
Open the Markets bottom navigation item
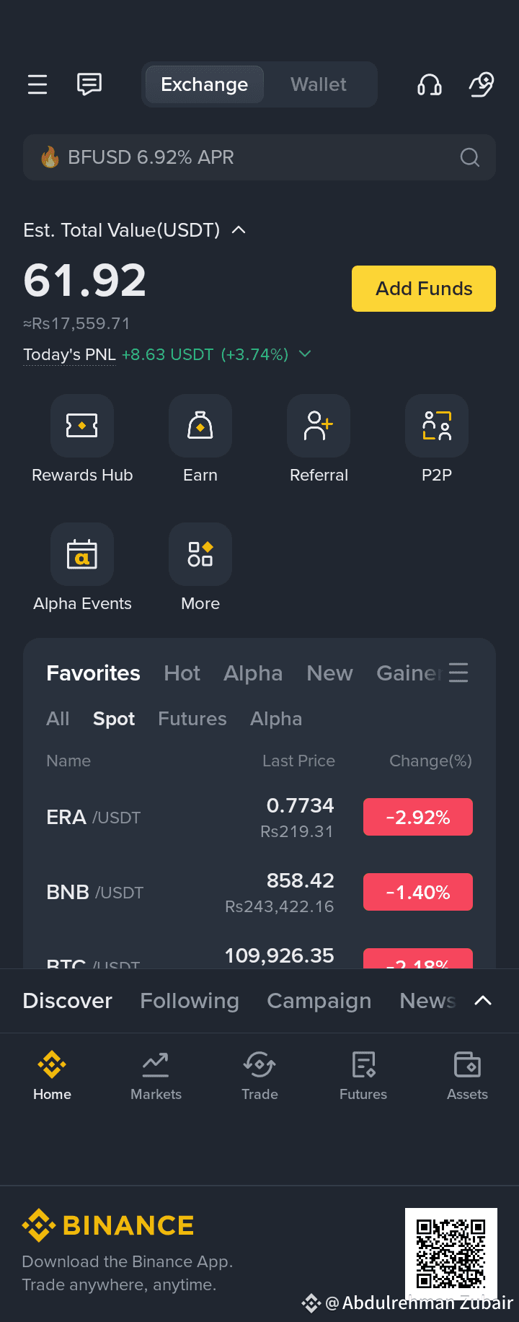(156, 1076)
